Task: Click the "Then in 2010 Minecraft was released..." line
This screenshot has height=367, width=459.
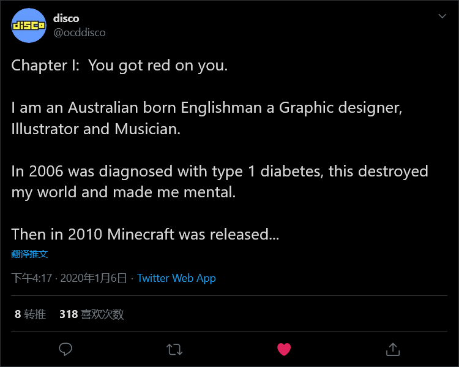Action: 145,234
